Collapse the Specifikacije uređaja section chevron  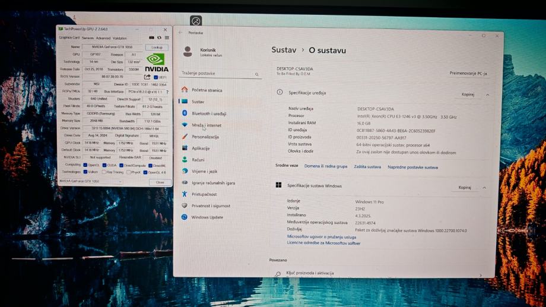point(487,95)
